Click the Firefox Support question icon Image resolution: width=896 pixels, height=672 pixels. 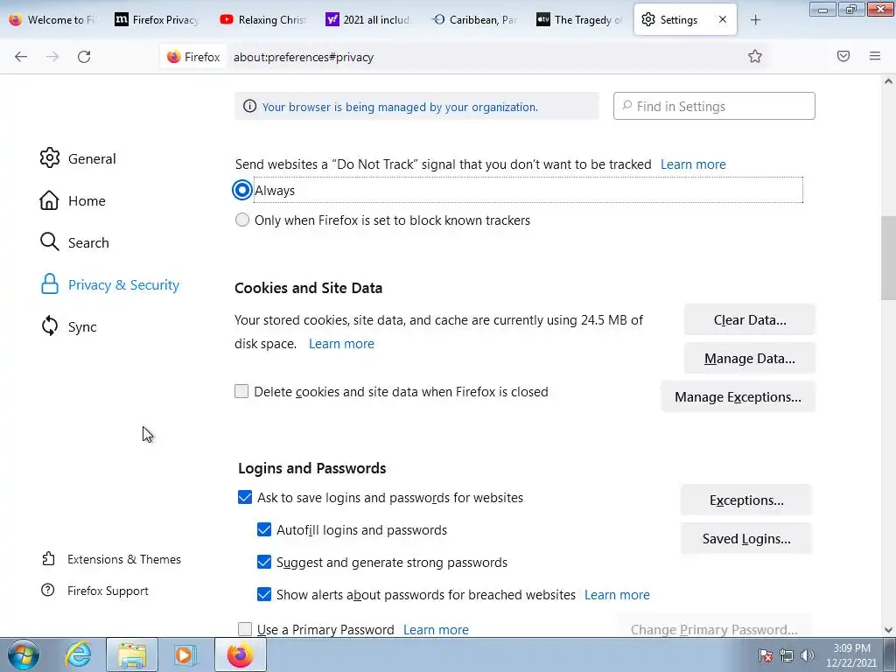pos(48,590)
